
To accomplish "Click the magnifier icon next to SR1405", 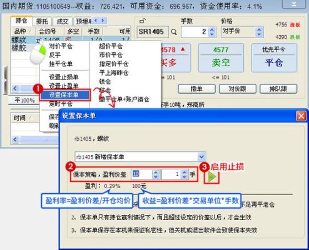I will pos(174,32).
